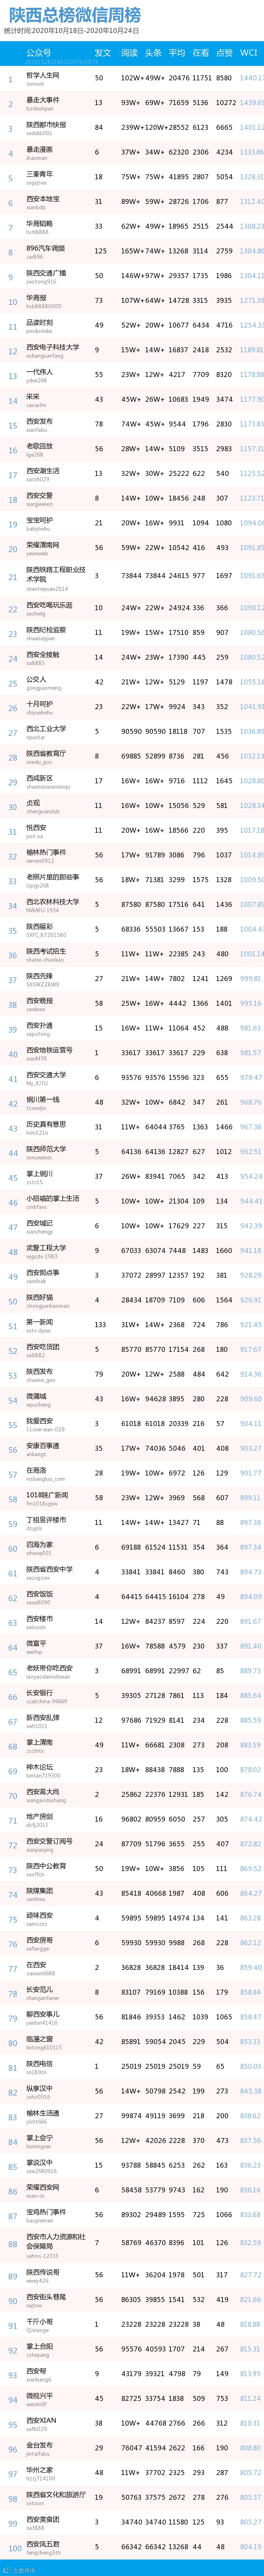Open the 暴走大事件 account row
Image resolution: width=264 pixels, height=2576 pixels.
click(132, 103)
